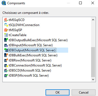Click the tDBBulkExec component icon
Screen dimensions: 98x96
point(6,55)
